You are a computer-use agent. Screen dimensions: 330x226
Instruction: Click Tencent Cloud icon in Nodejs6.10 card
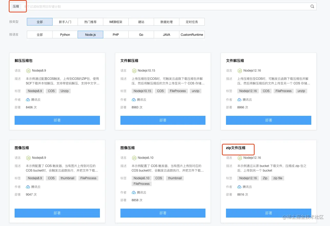tap(134, 193)
